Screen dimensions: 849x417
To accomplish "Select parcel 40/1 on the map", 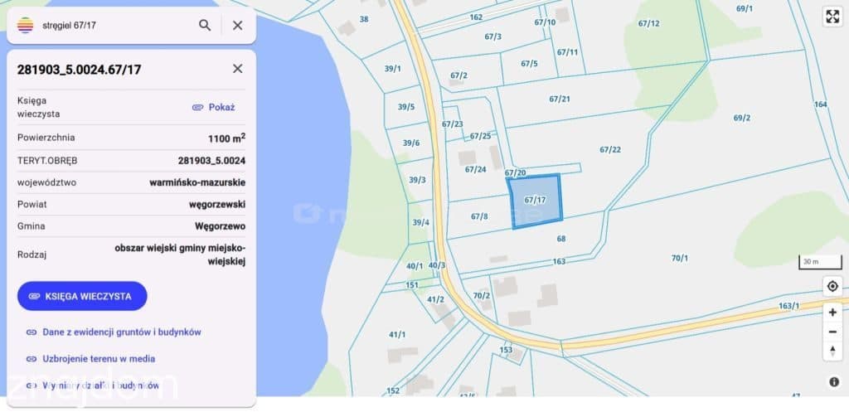I will pos(415,266).
